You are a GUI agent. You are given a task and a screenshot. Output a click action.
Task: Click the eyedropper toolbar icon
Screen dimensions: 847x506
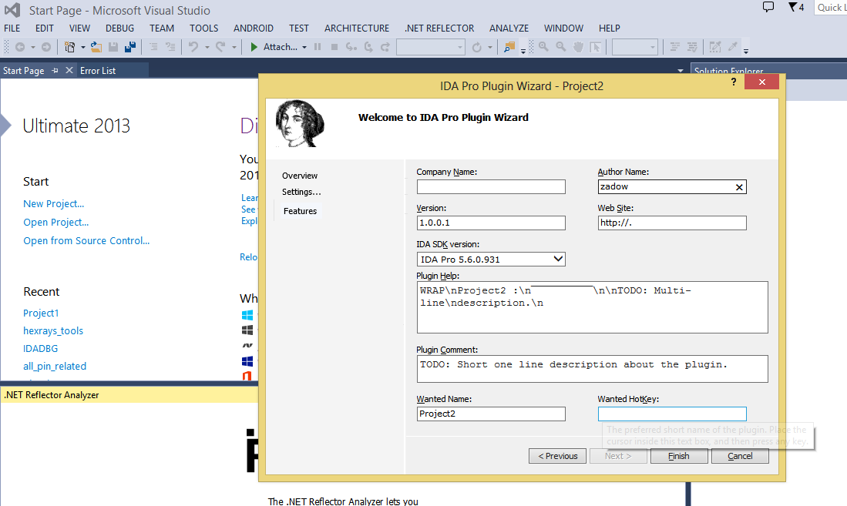pos(732,47)
